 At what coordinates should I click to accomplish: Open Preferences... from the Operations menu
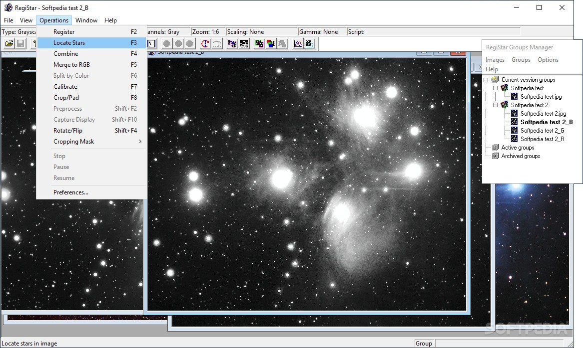pos(92,192)
